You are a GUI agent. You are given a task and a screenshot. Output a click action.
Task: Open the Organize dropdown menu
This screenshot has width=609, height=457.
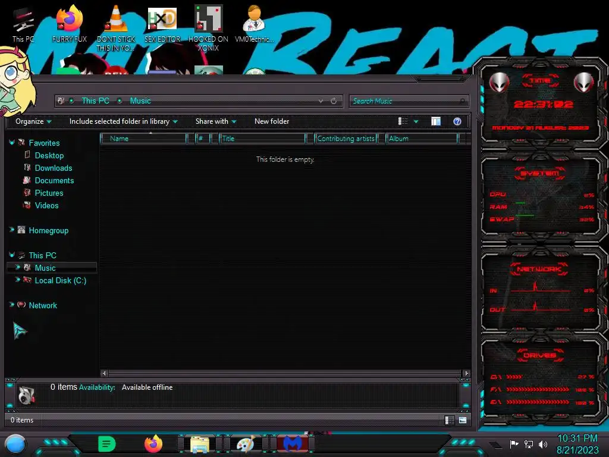pyautogui.click(x=33, y=121)
